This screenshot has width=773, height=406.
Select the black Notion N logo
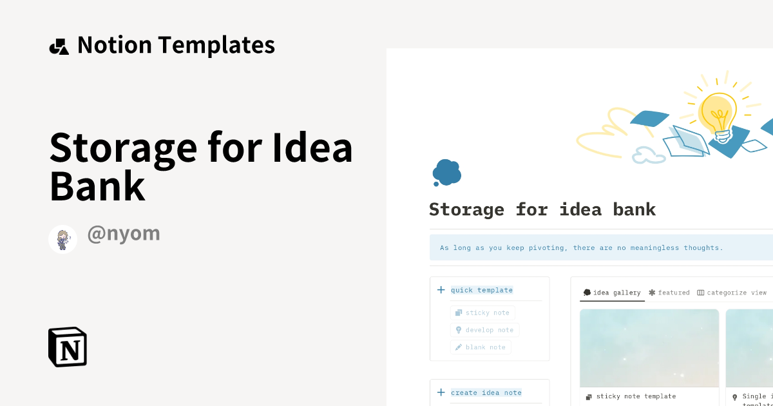[x=67, y=347]
